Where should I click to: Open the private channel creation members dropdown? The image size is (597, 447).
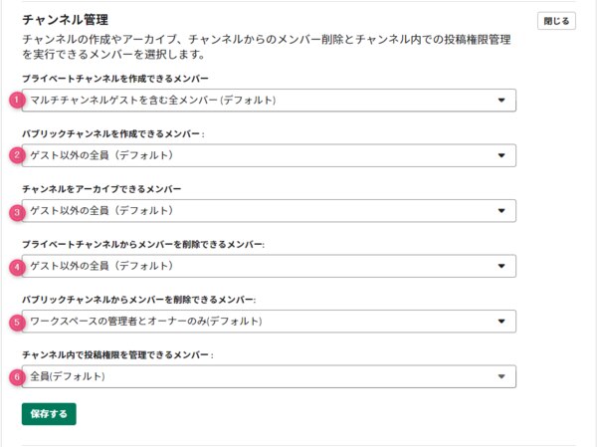pos(269,101)
